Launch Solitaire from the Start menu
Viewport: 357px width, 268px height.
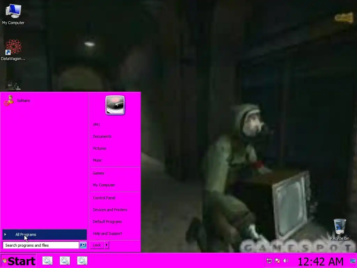point(45,100)
